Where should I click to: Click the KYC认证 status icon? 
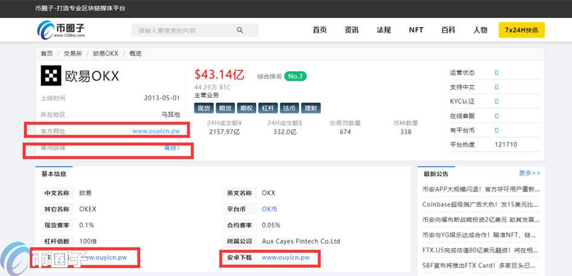tap(496, 101)
